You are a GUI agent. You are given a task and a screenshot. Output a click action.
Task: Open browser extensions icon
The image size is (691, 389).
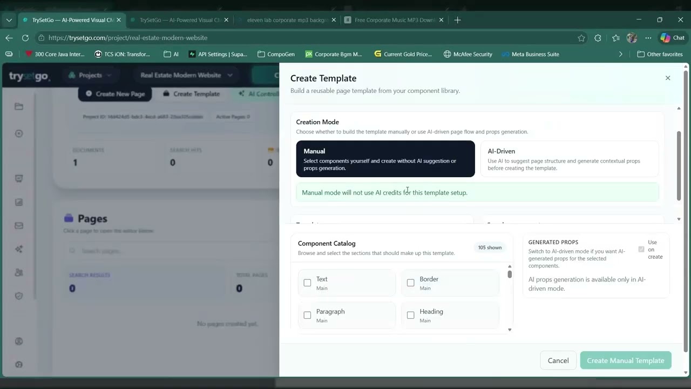coord(598,38)
